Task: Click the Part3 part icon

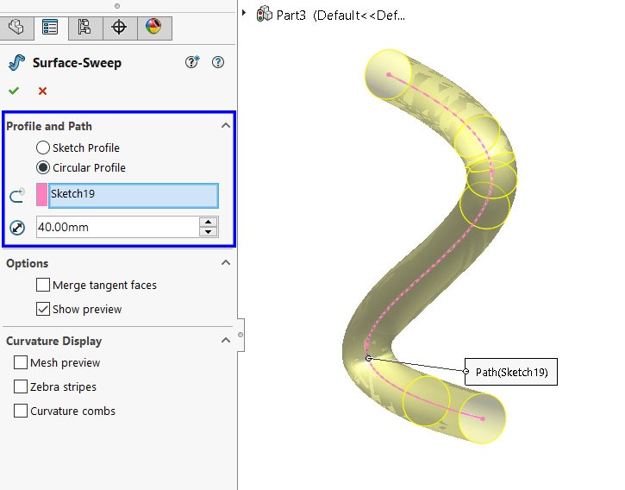Action: [265, 14]
